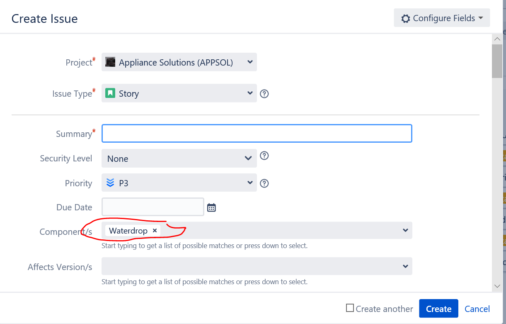The width and height of the screenshot is (506, 324).
Task: Click help icon beside Priority field
Action: point(264,183)
